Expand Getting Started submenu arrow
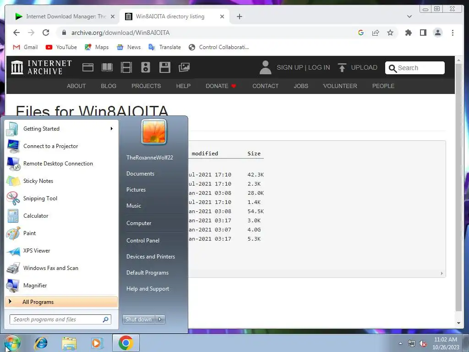 pos(112,129)
